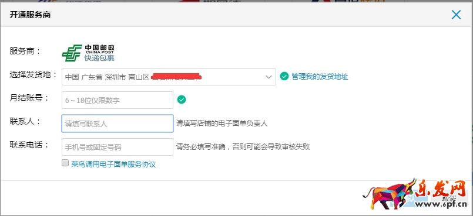Focus the 月结账号 input field
This screenshot has width=473, height=216.
pos(118,100)
